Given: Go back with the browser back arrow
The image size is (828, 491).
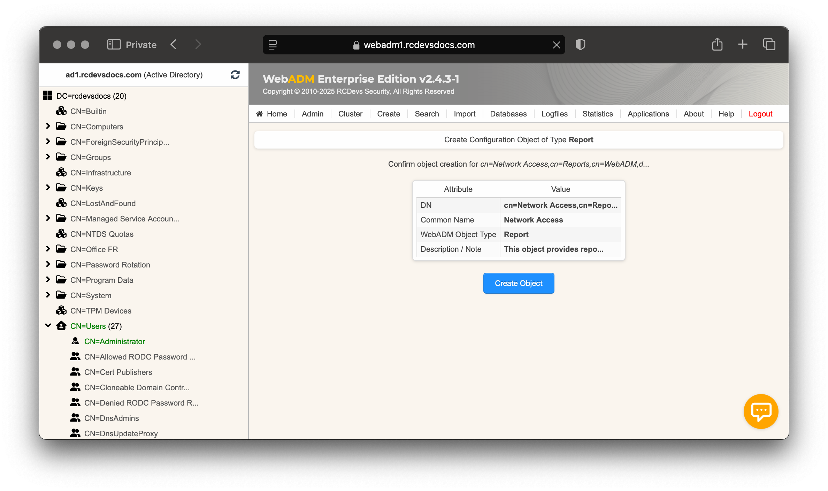Looking at the screenshot, I should tap(174, 45).
